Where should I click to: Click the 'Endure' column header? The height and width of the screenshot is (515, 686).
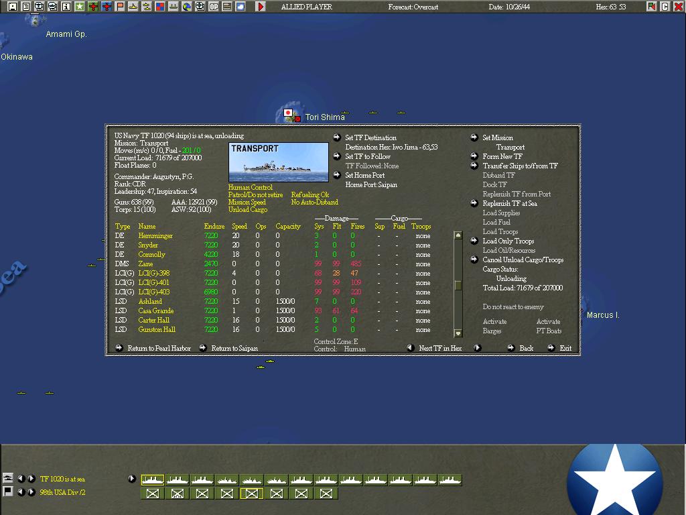click(x=214, y=227)
